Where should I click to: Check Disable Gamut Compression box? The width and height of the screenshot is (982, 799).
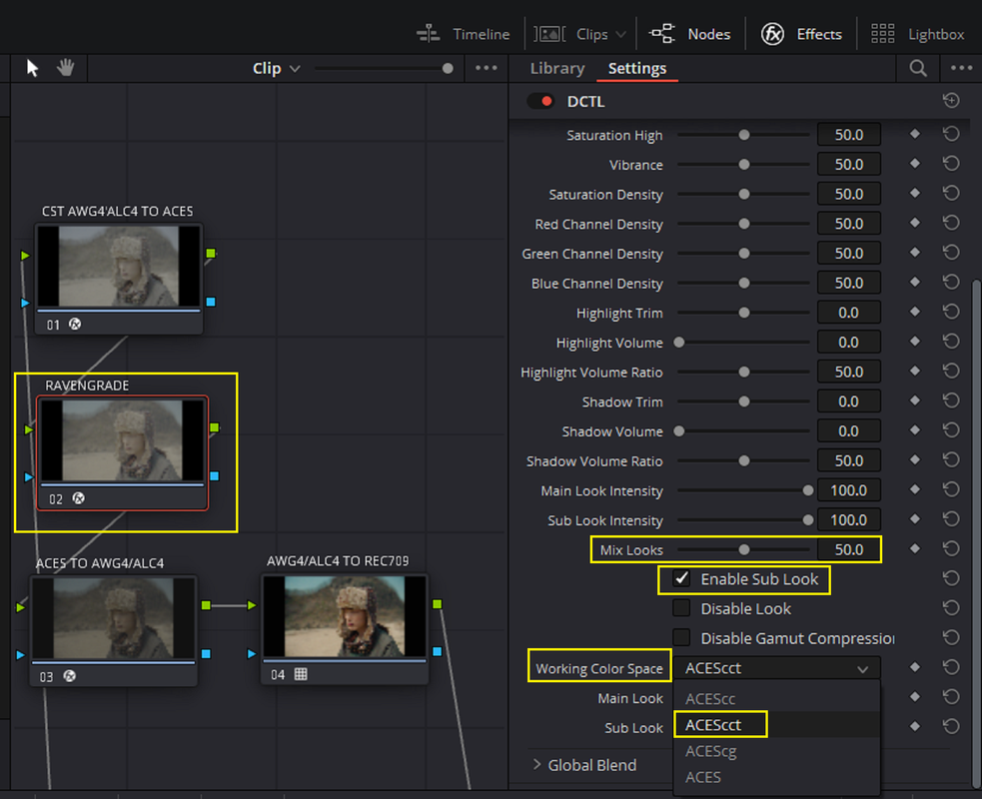(x=681, y=638)
